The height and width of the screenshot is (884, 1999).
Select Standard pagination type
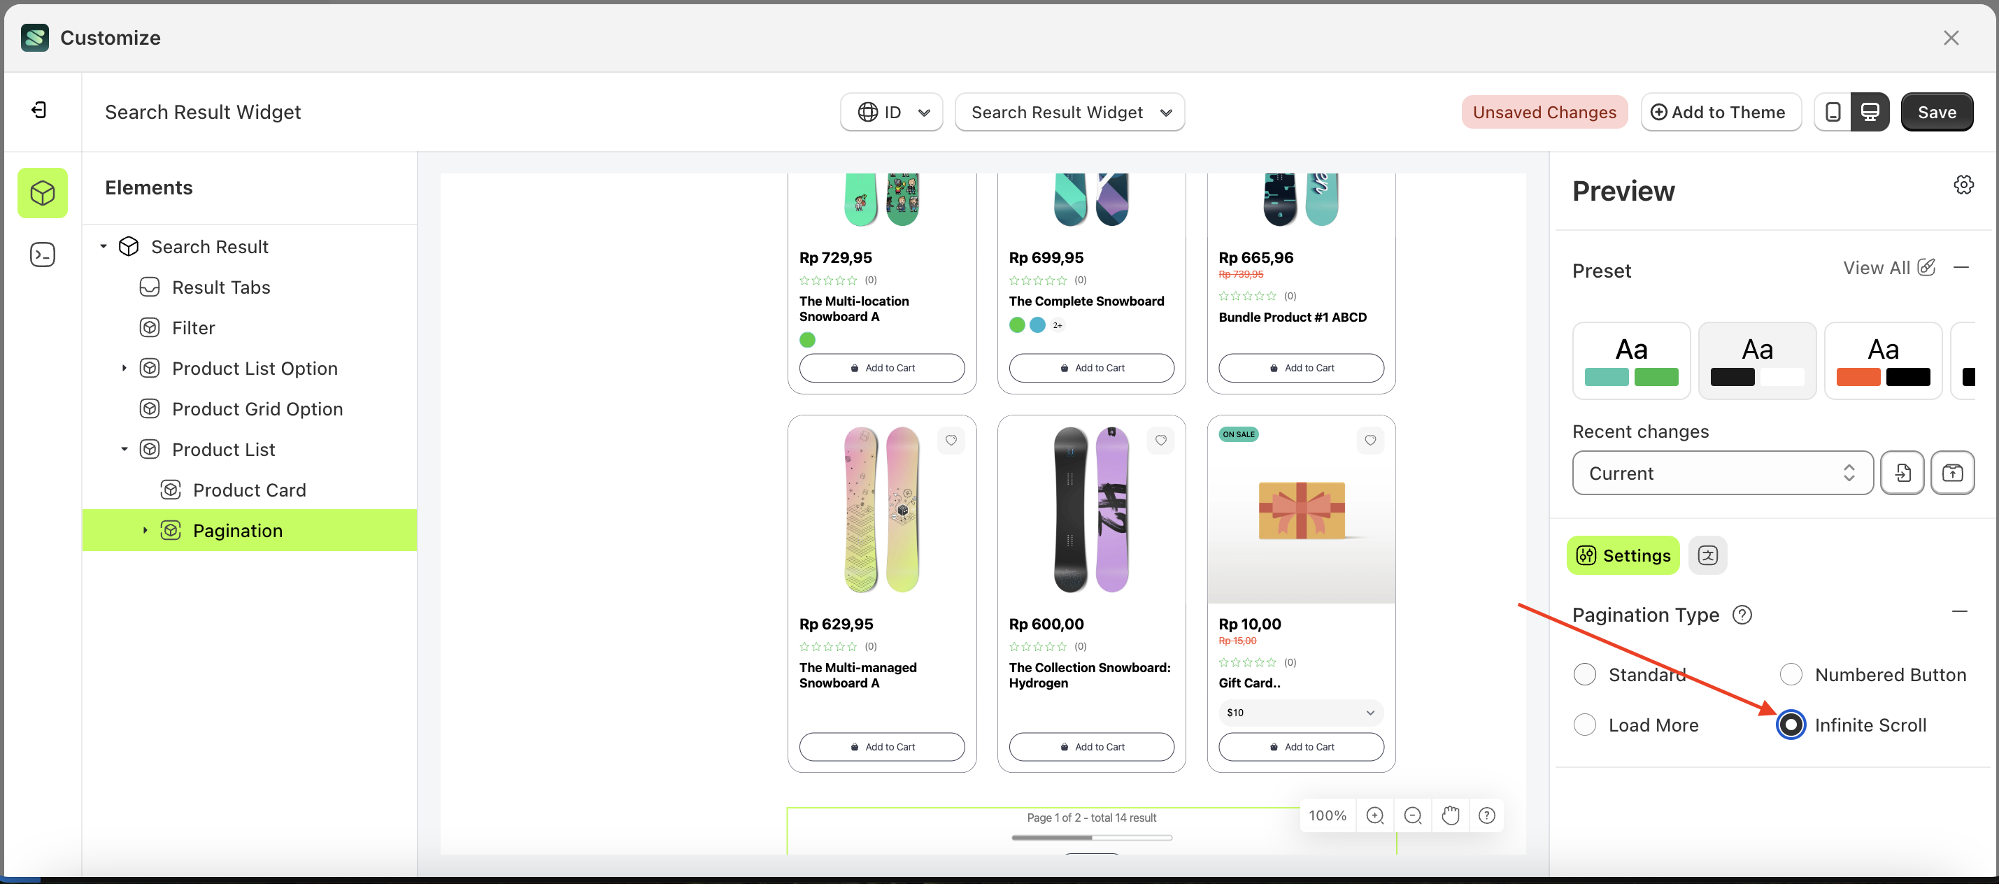point(1585,674)
